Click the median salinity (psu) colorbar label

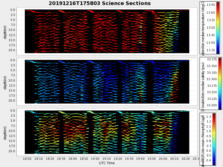coord(203,83)
